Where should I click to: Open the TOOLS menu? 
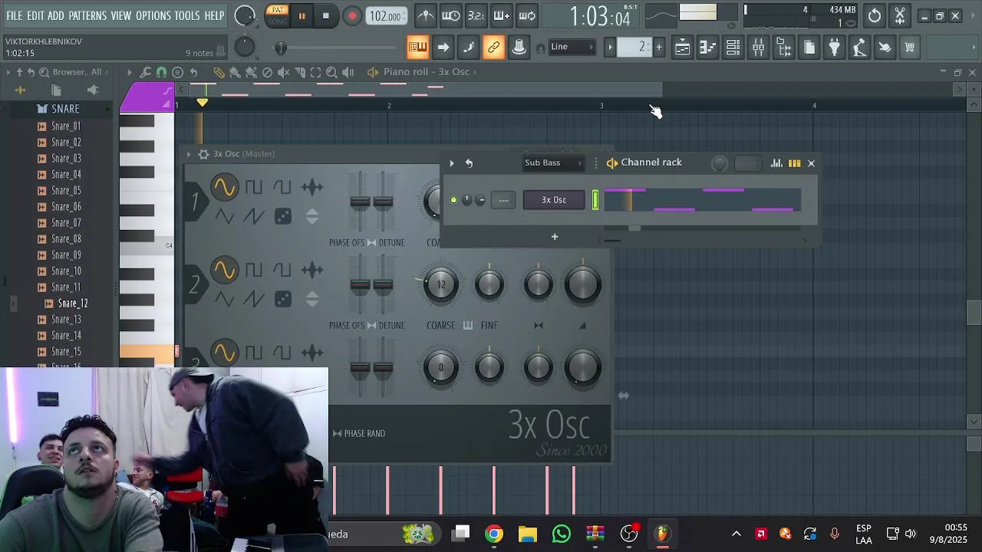pos(187,15)
